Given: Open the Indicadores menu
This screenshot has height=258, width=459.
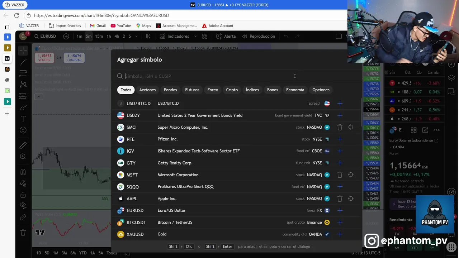Looking at the screenshot, I should [175, 36].
